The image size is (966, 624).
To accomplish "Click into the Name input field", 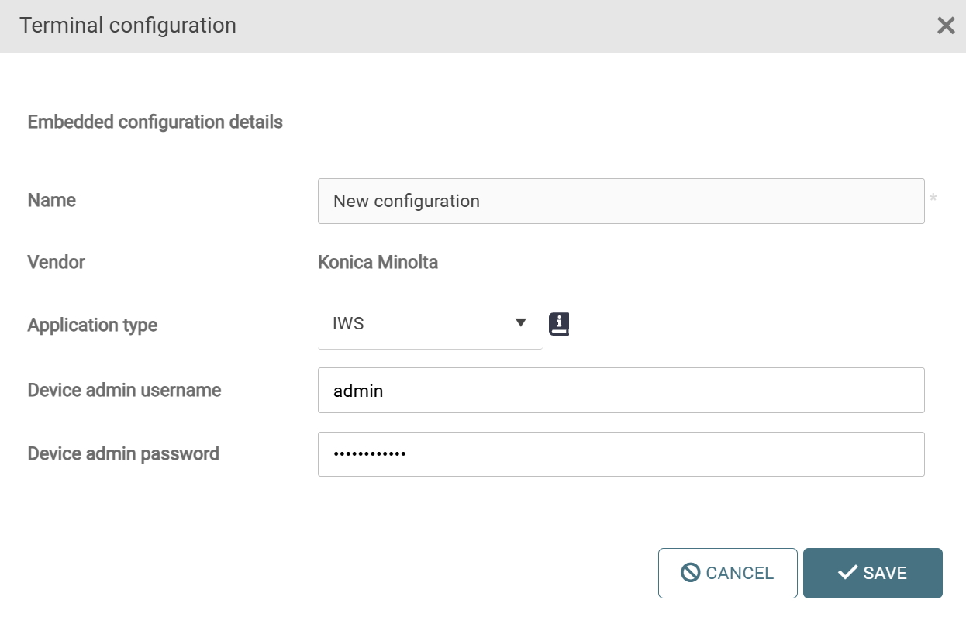I will pyautogui.click(x=620, y=202).
